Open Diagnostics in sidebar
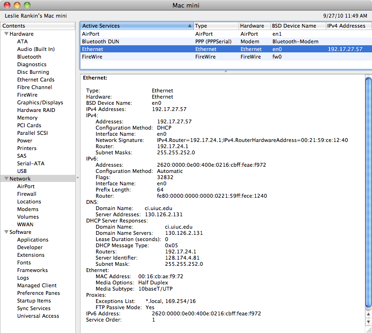Image resolution: width=372 pixels, height=333 pixels. pyautogui.click(x=32, y=64)
